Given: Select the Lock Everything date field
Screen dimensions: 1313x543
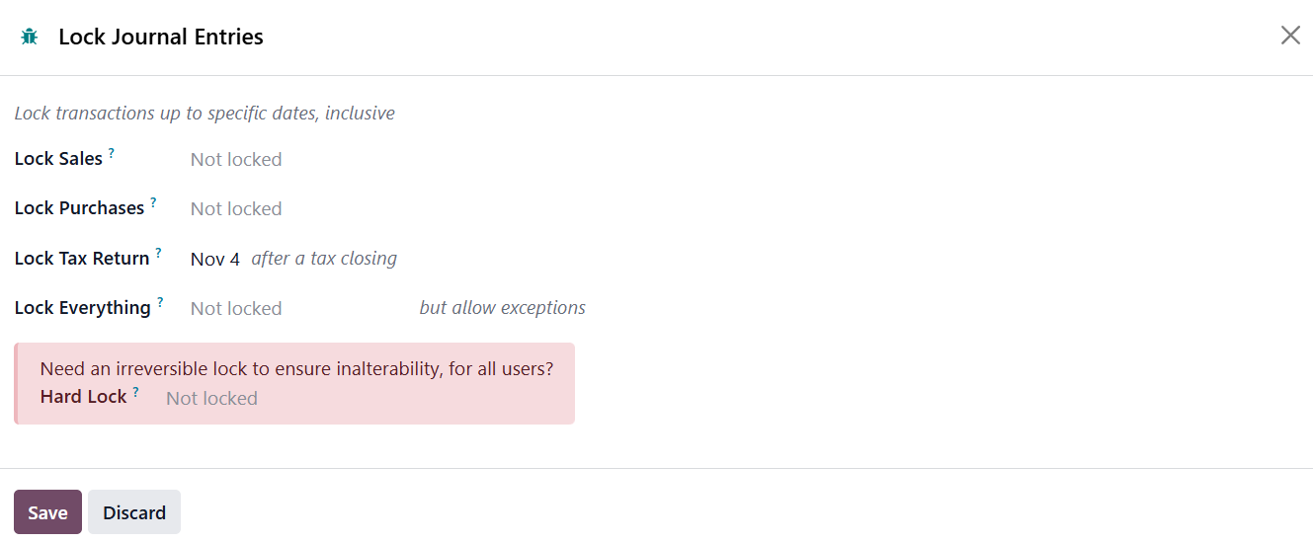Looking at the screenshot, I should tap(236, 309).
